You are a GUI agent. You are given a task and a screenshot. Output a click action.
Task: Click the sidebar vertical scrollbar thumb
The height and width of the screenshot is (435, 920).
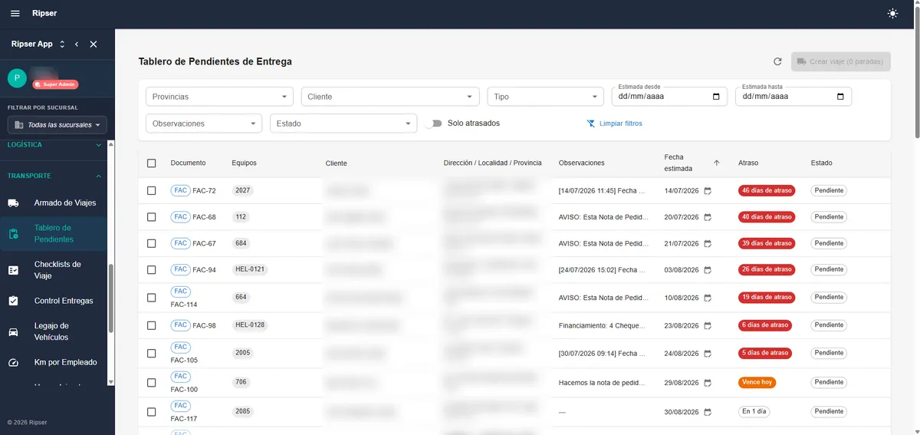coord(111,298)
